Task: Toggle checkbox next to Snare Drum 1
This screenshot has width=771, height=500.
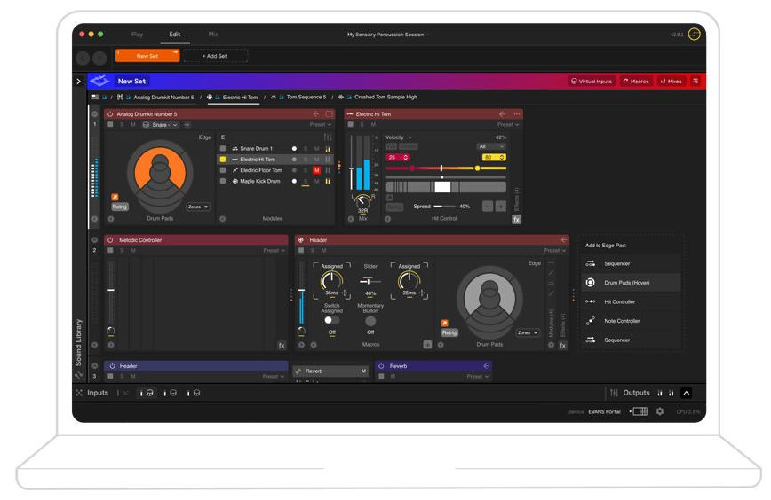Action: (223, 148)
